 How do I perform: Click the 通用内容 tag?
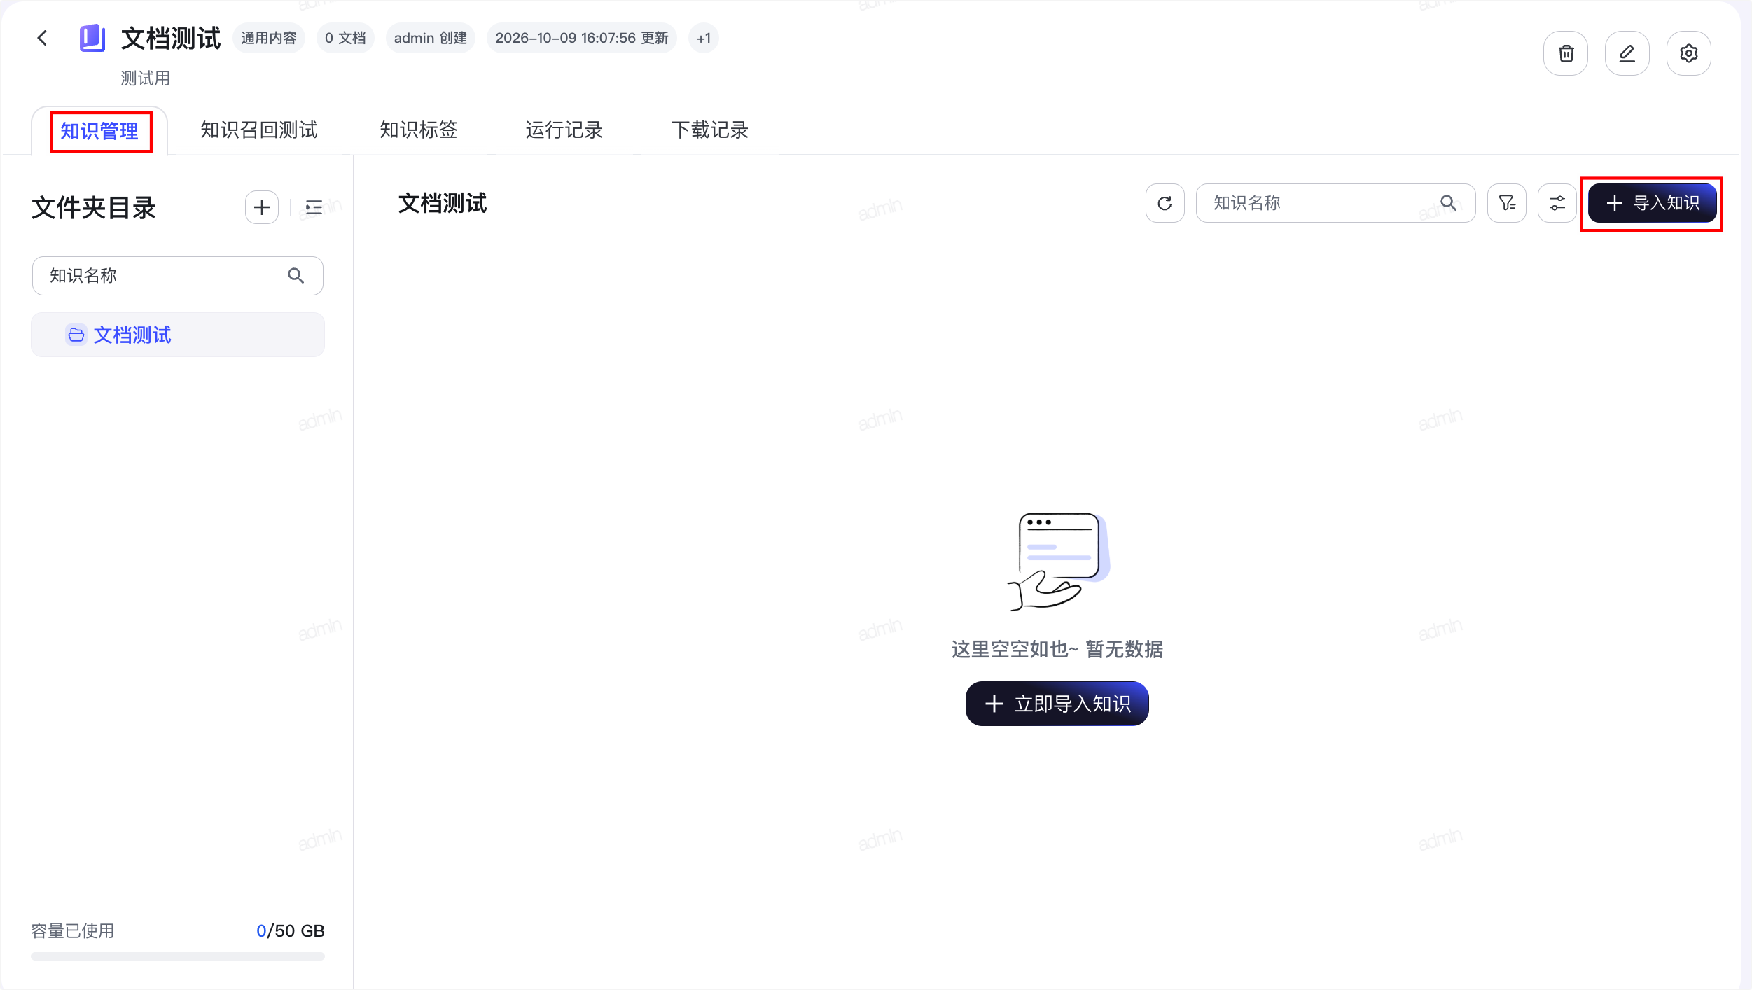[x=269, y=38]
